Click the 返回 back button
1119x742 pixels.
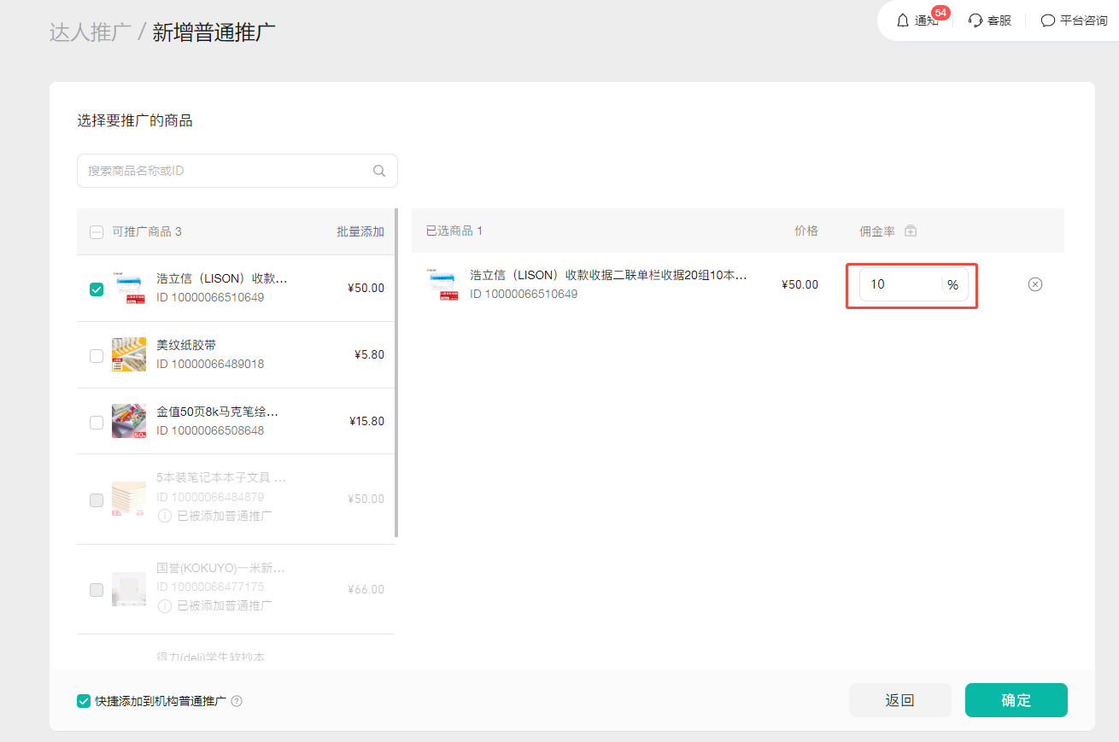(x=899, y=700)
